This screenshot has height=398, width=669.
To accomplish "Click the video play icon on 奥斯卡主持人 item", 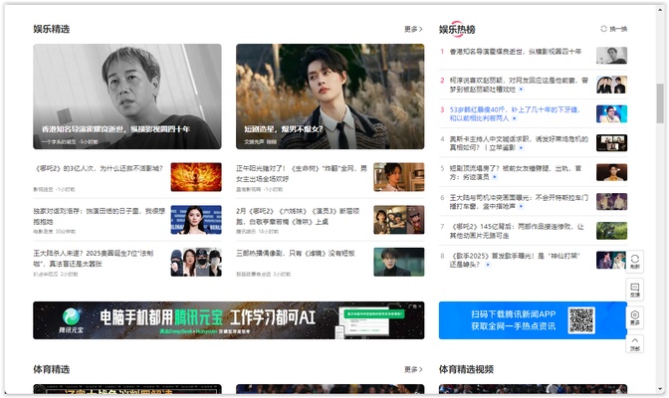I will 521,147.
